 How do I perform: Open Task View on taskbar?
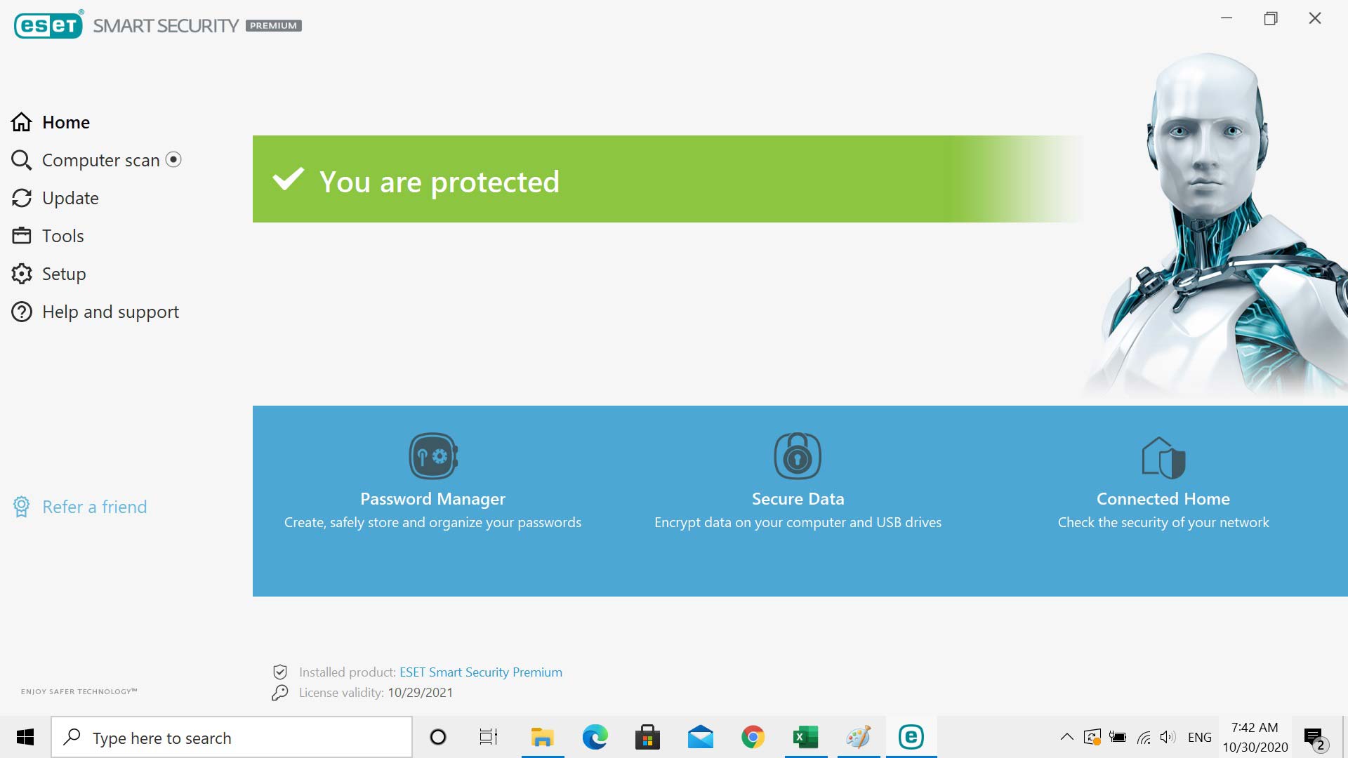point(489,737)
